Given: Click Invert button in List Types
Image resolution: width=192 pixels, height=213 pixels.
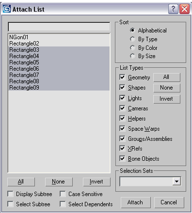Looking at the screenshot, I should click(x=166, y=99).
